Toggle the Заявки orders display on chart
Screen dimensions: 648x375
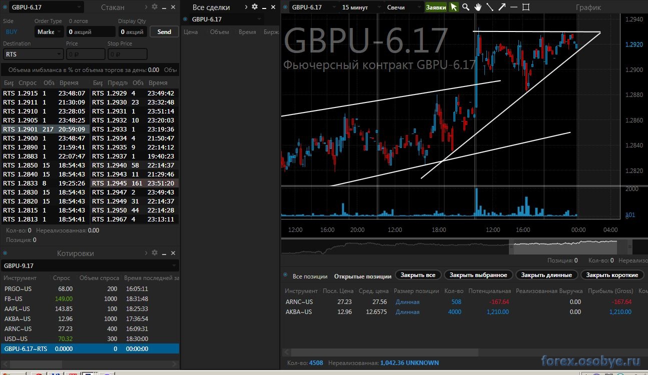point(436,7)
